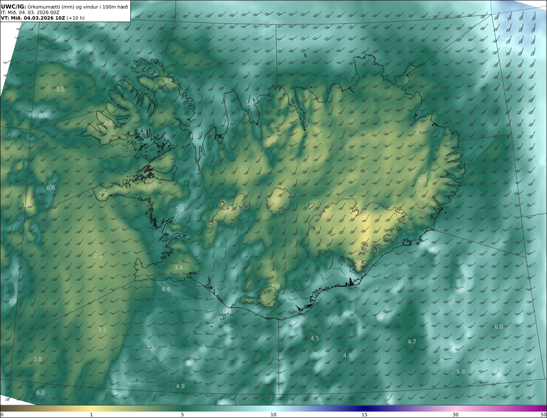
Task: Click the '4.7' value label on the map
Action: point(412,342)
